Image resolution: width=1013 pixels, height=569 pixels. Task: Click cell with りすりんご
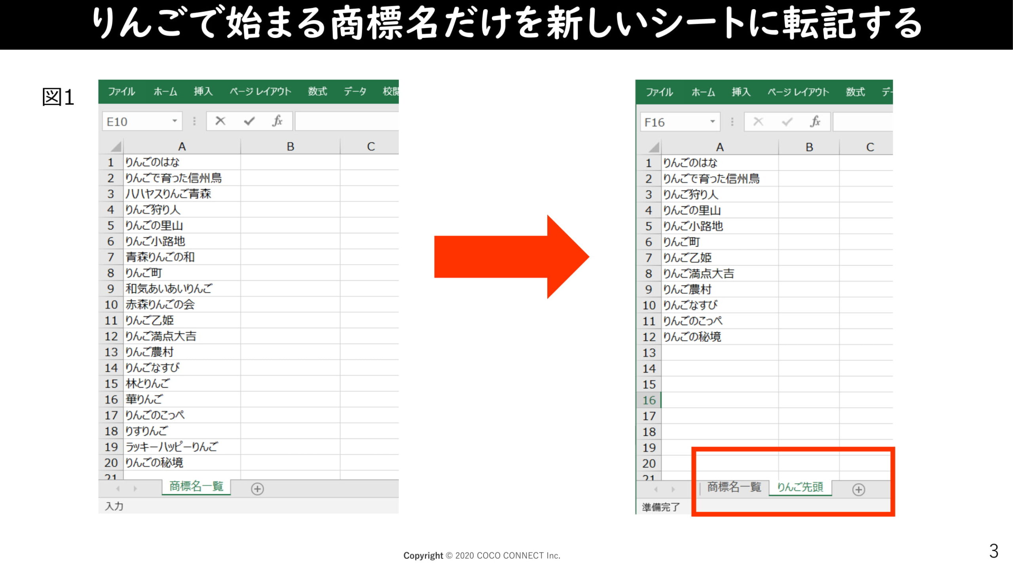click(182, 431)
